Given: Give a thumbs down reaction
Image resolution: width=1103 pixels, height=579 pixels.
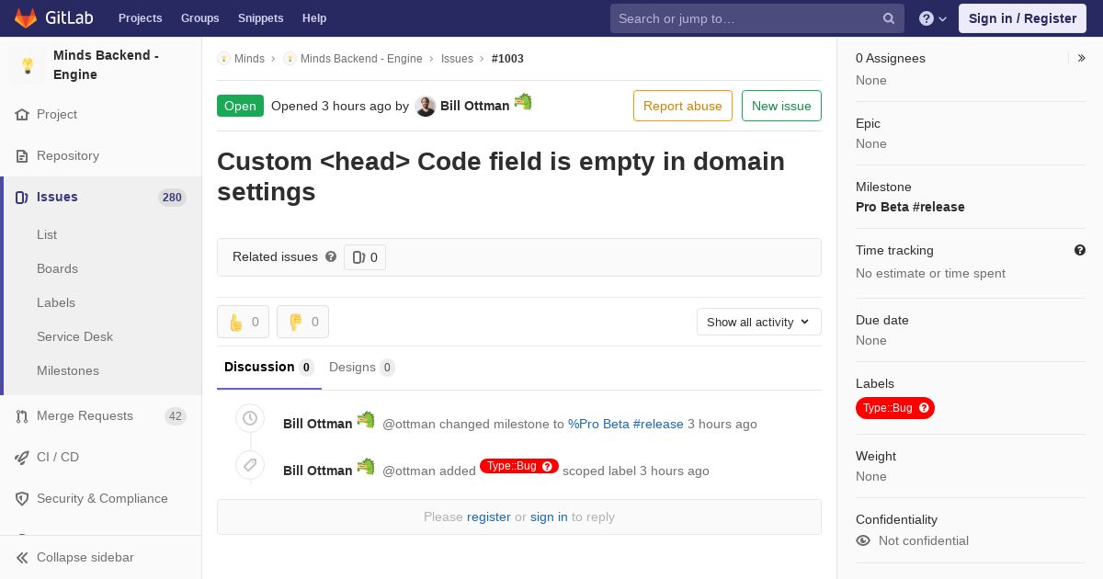Looking at the screenshot, I should (x=302, y=322).
